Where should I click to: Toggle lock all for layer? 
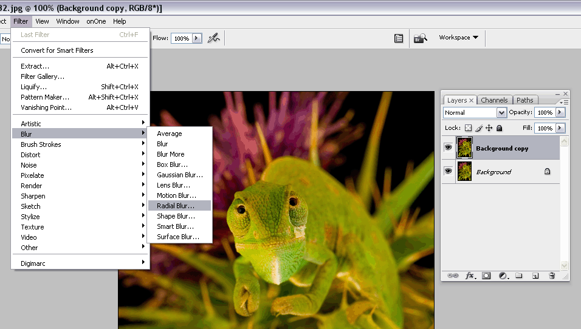pos(499,128)
